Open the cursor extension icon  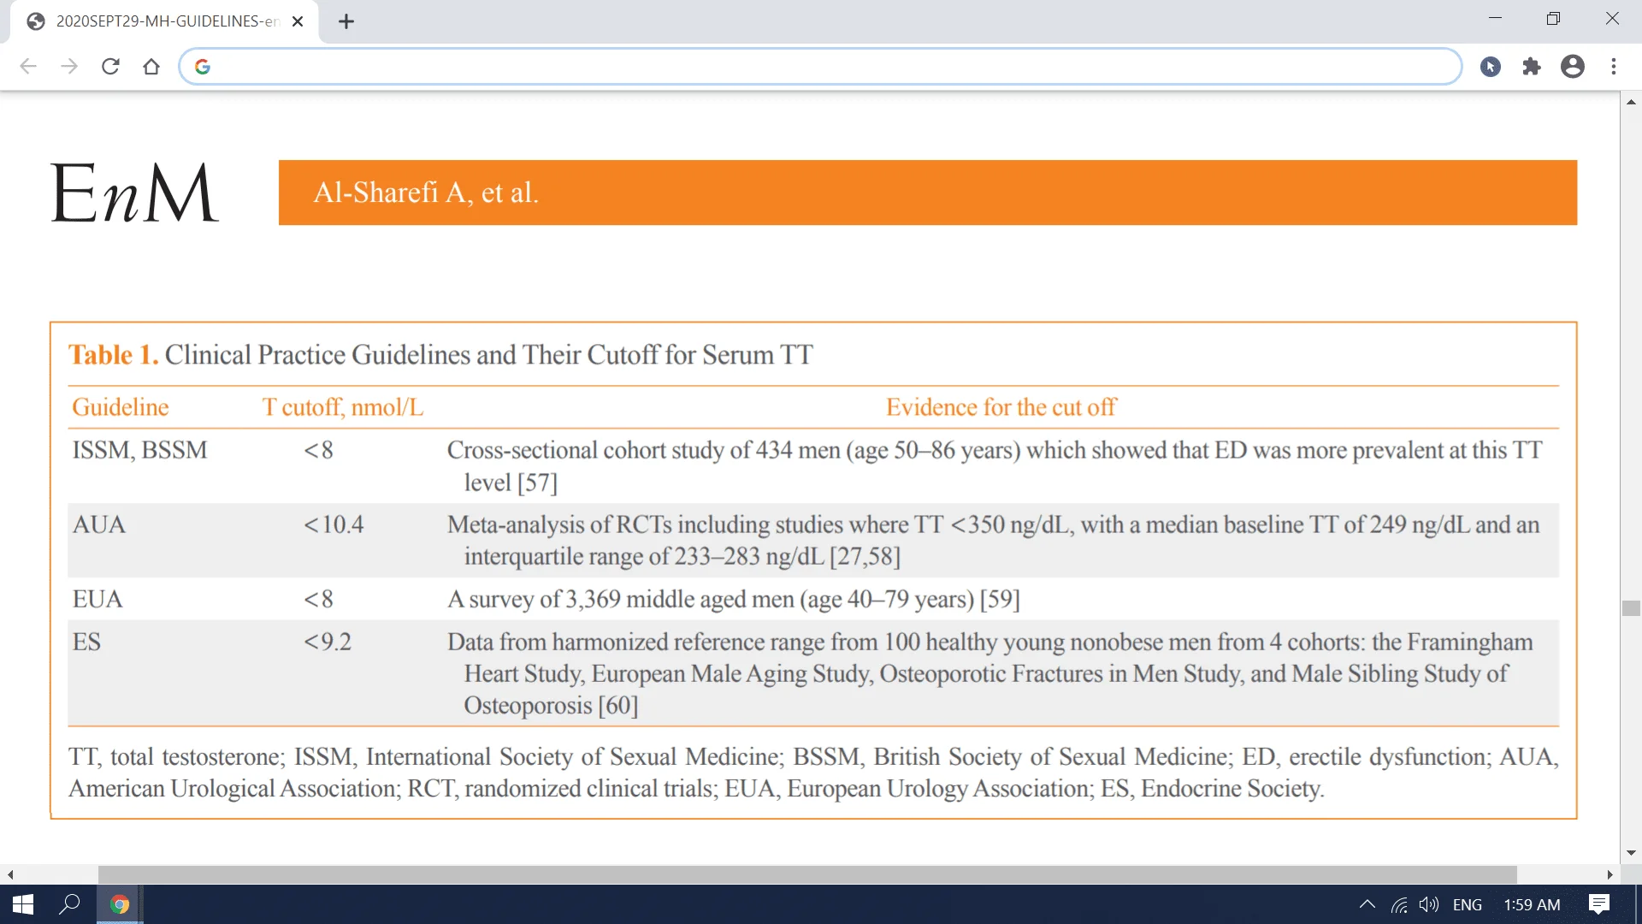[x=1491, y=67]
